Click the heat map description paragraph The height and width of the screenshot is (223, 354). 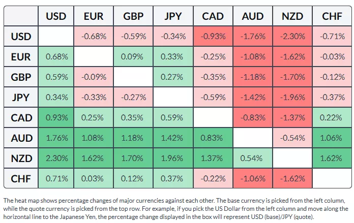pyautogui.click(x=176, y=208)
